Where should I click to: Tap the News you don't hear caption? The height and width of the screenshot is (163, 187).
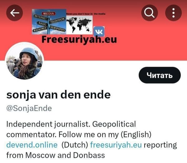(x=86, y=14)
